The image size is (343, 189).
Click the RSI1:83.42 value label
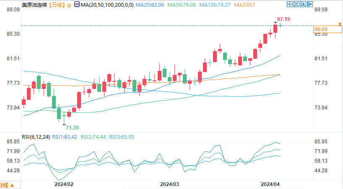pyautogui.click(x=65, y=137)
